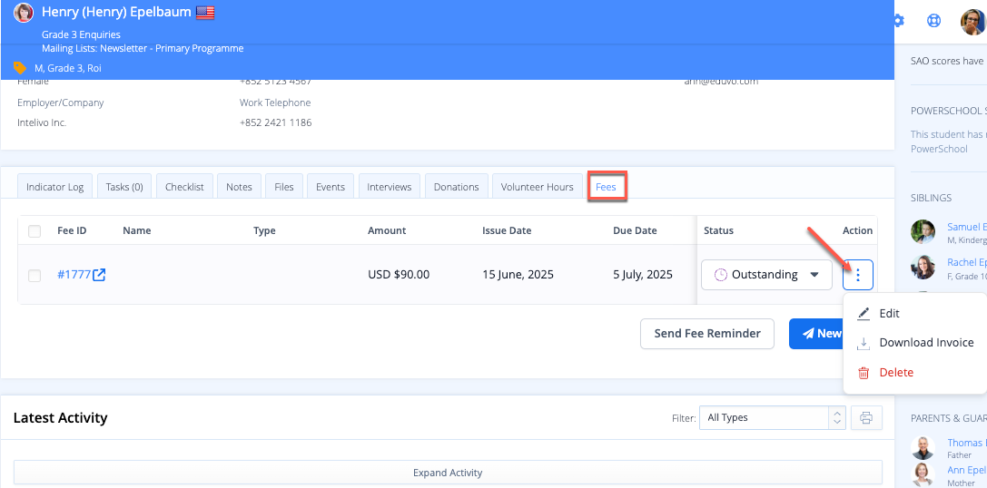
Task: Click the user profile avatar top right
Action: 972,21
